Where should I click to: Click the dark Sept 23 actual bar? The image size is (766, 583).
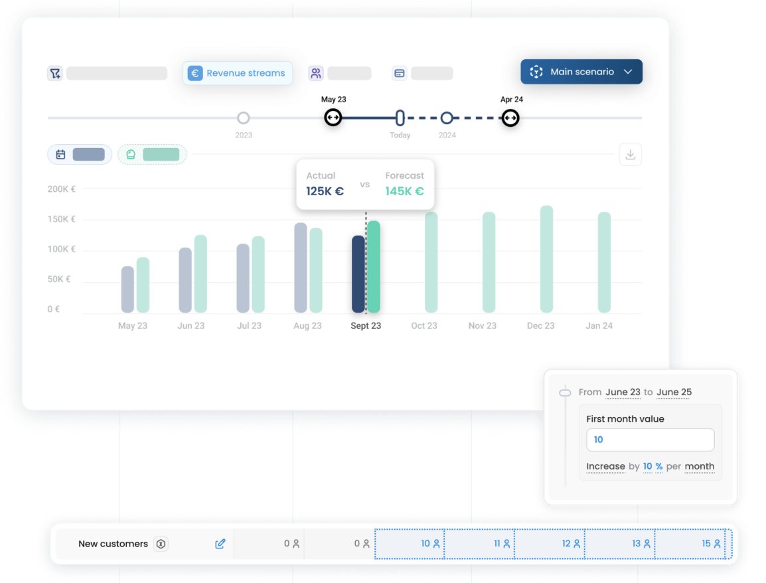coord(358,274)
